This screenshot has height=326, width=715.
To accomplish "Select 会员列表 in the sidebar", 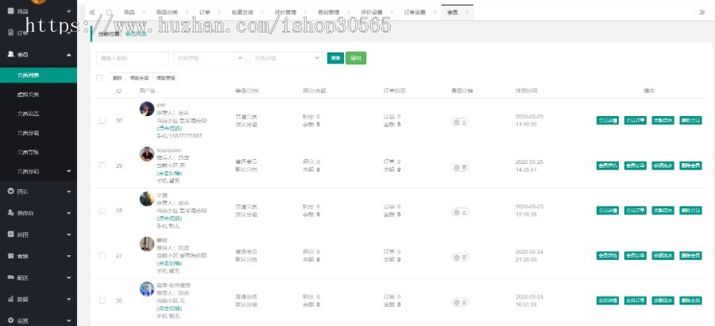I will [x=38, y=76].
